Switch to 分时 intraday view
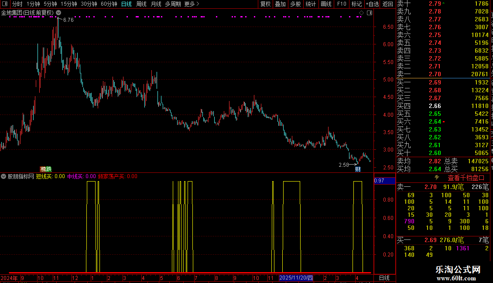Image resolution: width=493 pixels, height=283 pixels. (x=17, y=4)
